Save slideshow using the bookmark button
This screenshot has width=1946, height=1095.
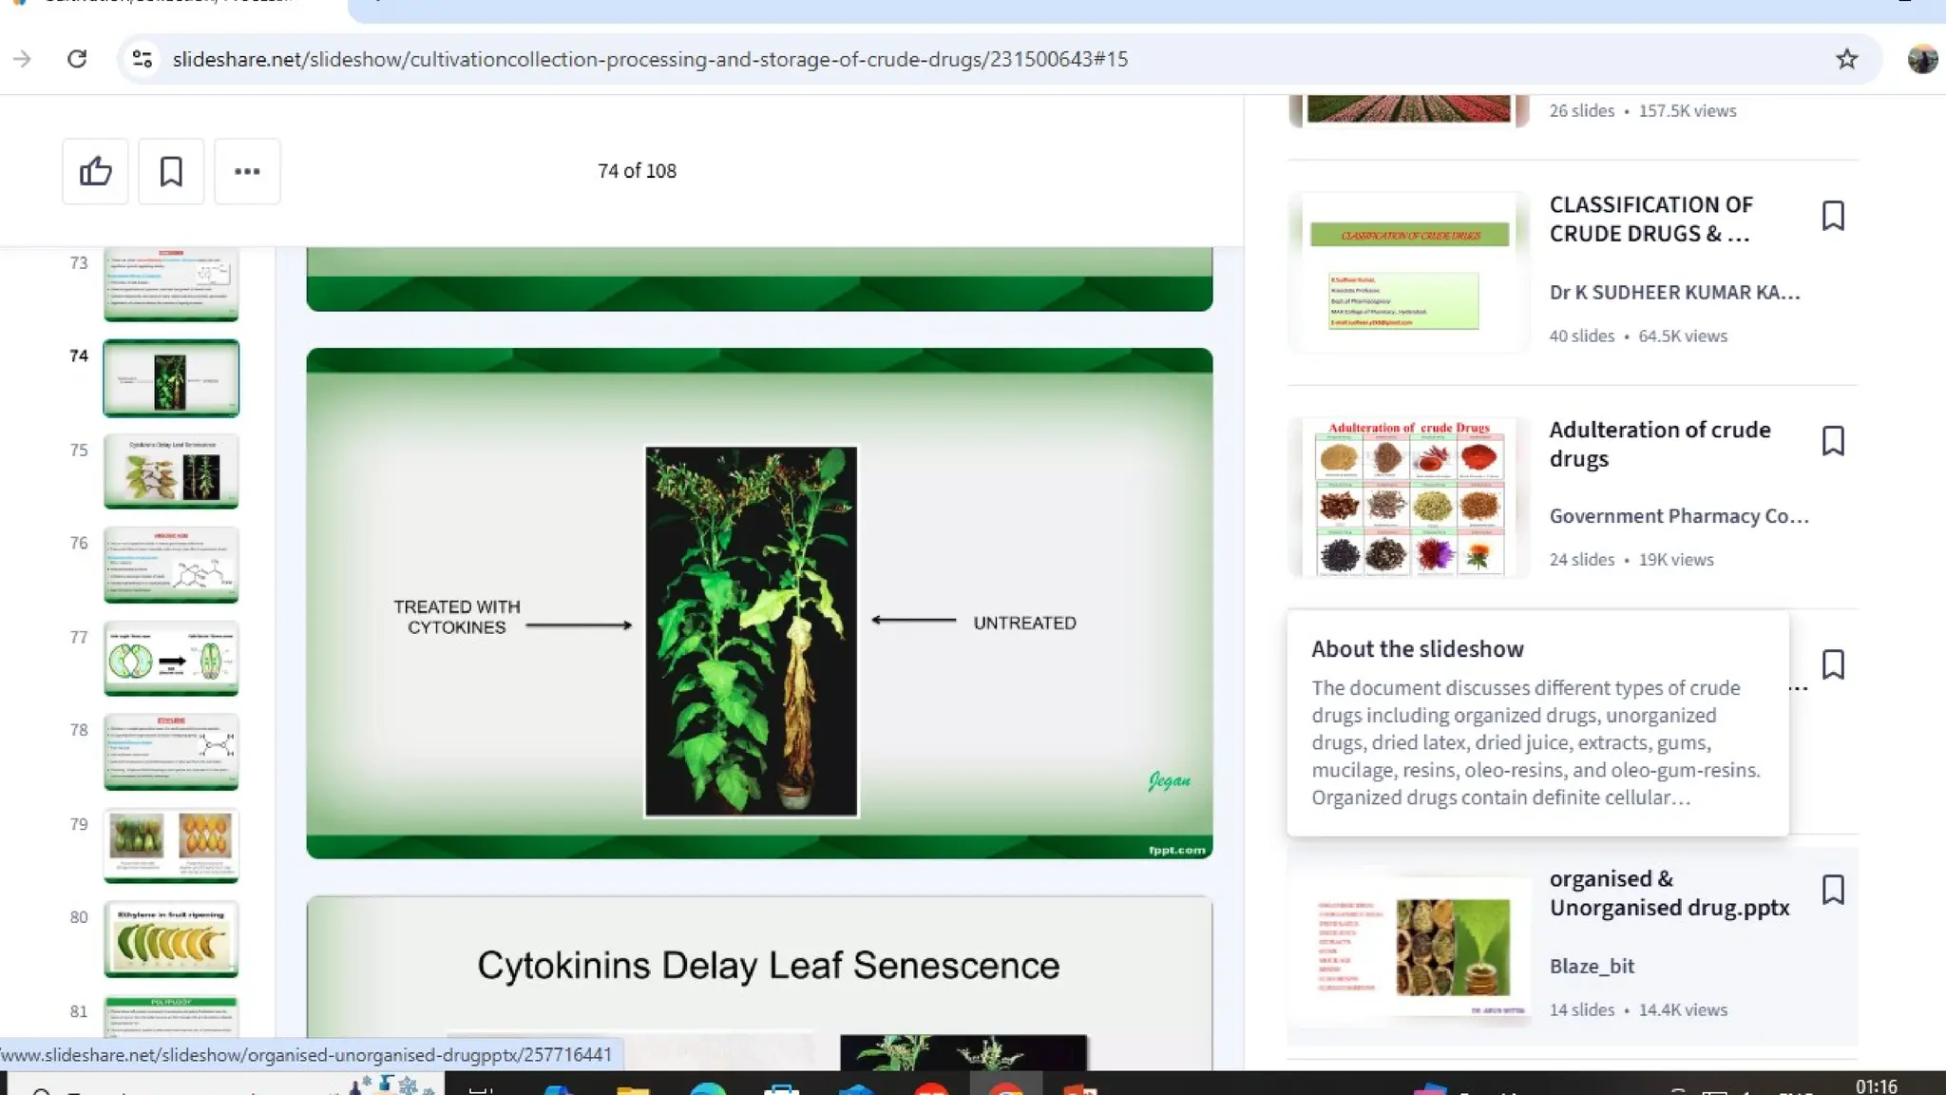pos(171,171)
